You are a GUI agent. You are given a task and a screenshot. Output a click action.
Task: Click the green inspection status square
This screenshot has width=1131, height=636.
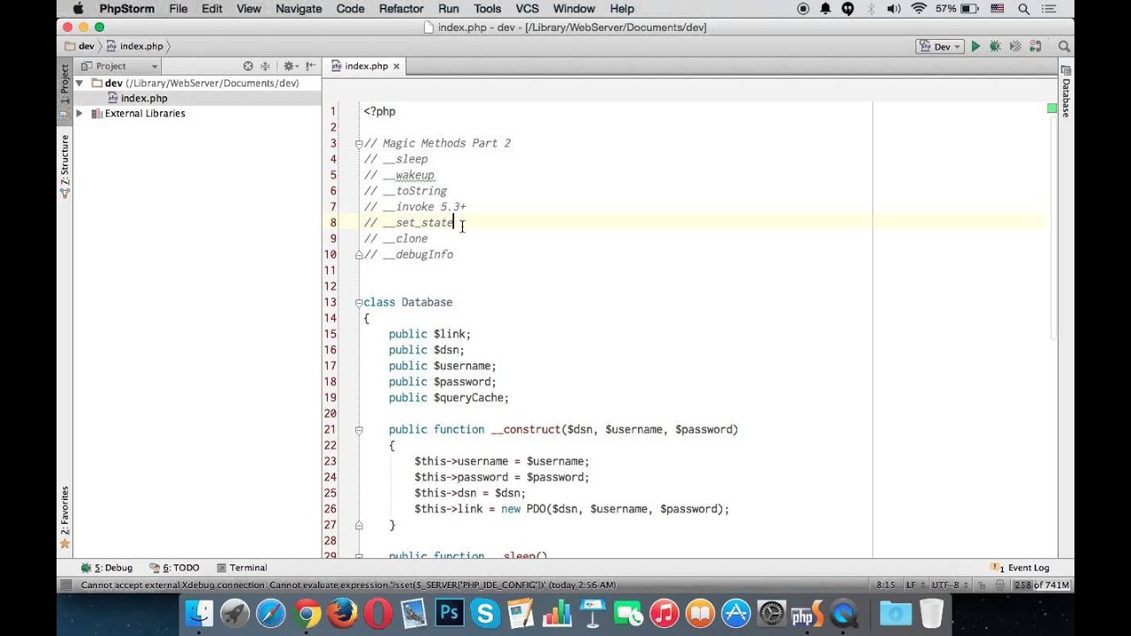coord(1051,109)
